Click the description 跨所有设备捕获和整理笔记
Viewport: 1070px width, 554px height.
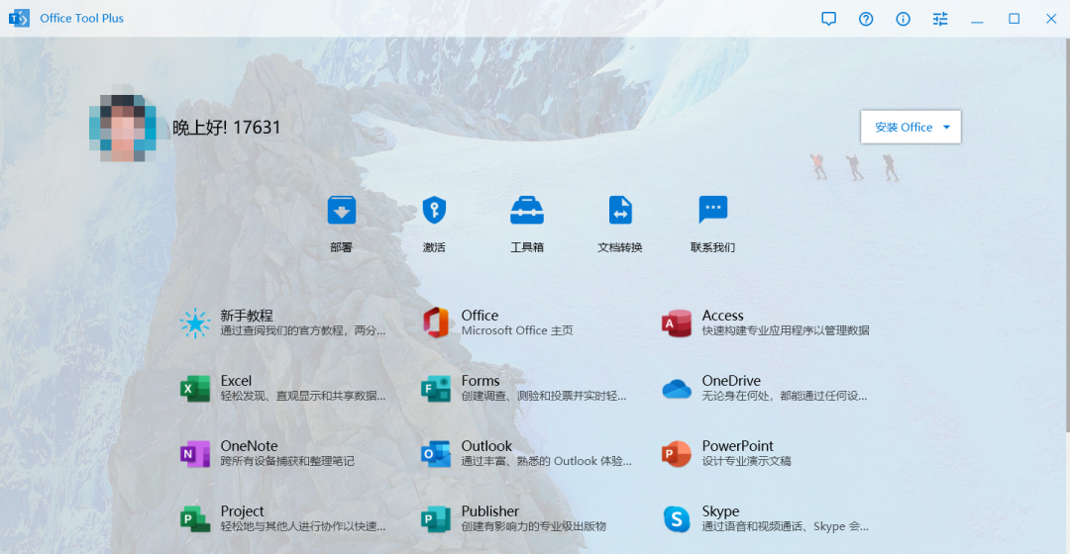(x=287, y=461)
